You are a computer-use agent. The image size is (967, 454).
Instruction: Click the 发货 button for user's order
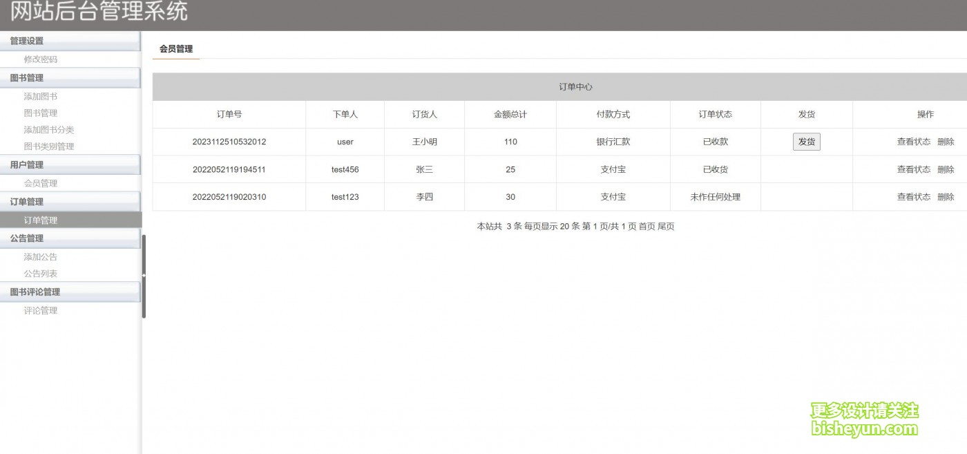(806, 142)
